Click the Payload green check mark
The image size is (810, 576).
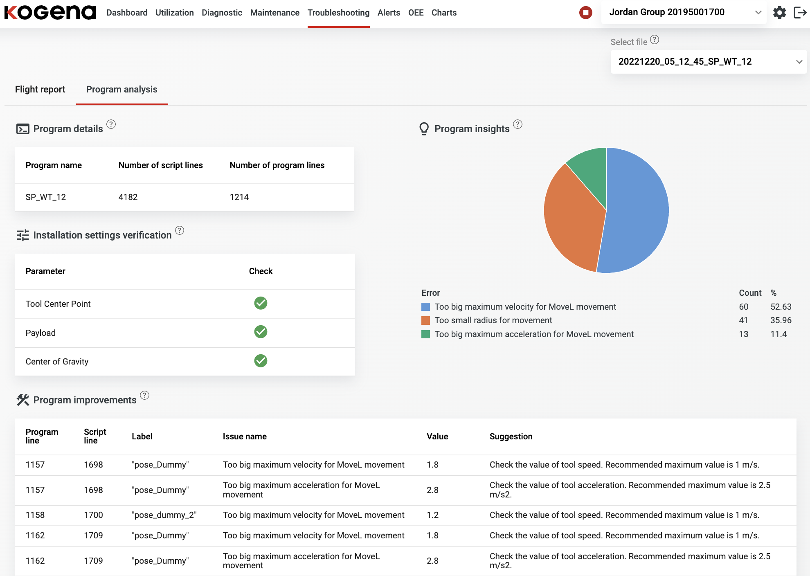click(x=261, y=332)
